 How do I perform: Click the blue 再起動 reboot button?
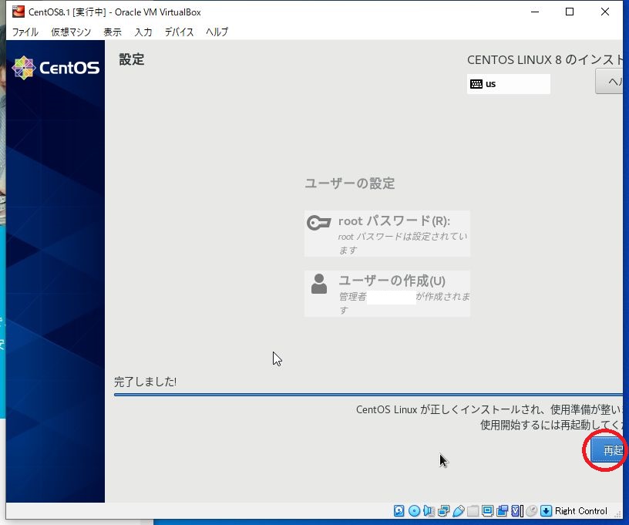607,450
